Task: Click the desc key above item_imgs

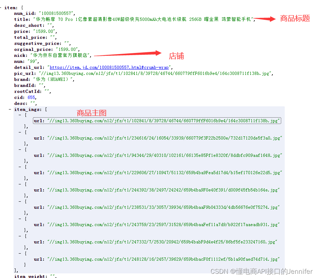Action: tap(21, 103)
